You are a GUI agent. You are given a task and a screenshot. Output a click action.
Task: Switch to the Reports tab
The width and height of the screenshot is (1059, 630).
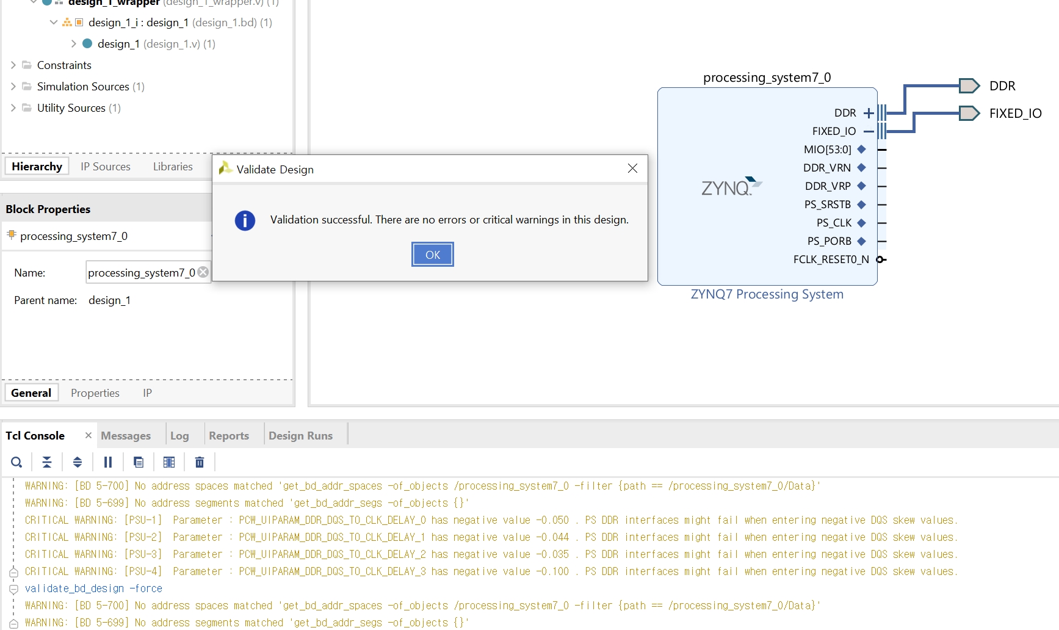229,435
